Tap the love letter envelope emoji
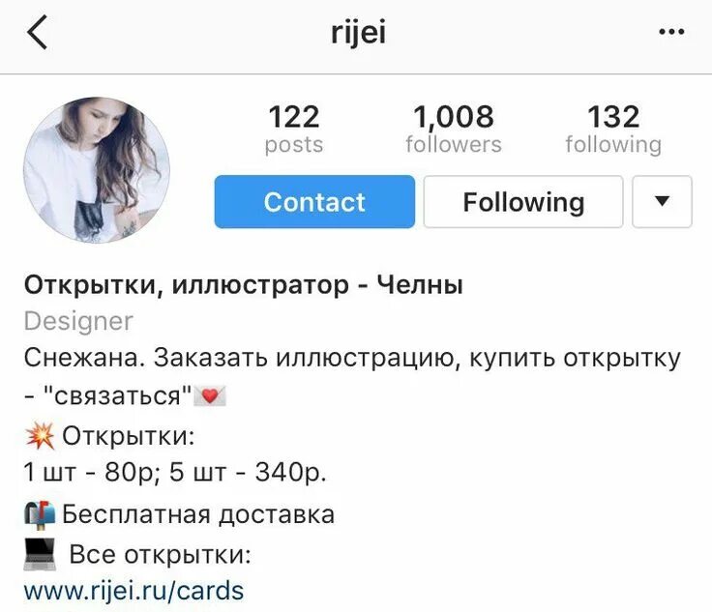The height and width of the screenshot is (612, 712). (210, 396)
